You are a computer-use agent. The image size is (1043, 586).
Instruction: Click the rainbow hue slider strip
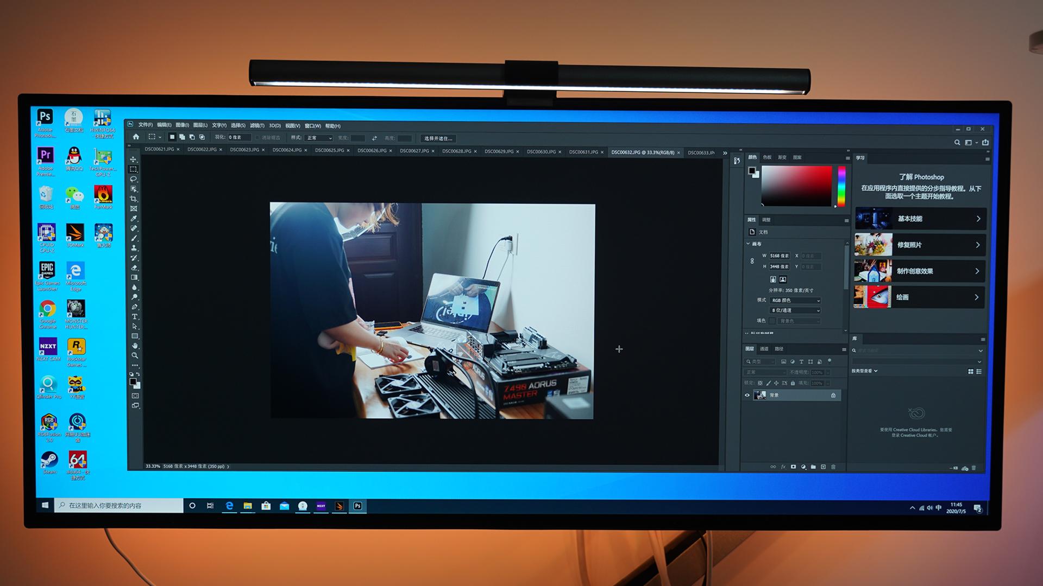[841, 186]
